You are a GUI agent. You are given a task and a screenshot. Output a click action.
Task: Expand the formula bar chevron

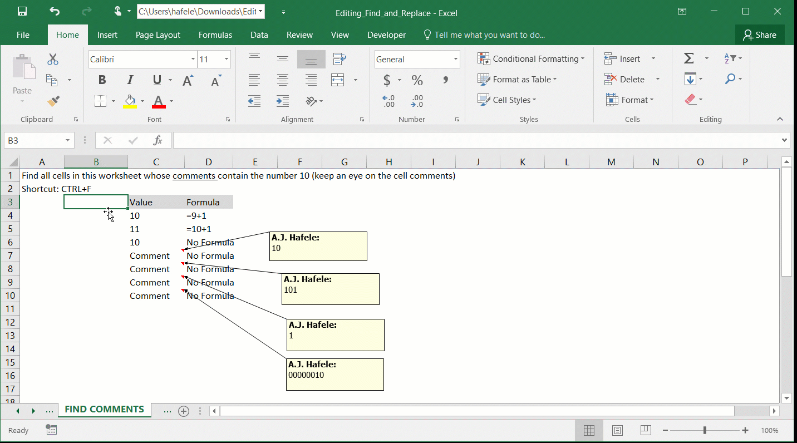(785, 140)
